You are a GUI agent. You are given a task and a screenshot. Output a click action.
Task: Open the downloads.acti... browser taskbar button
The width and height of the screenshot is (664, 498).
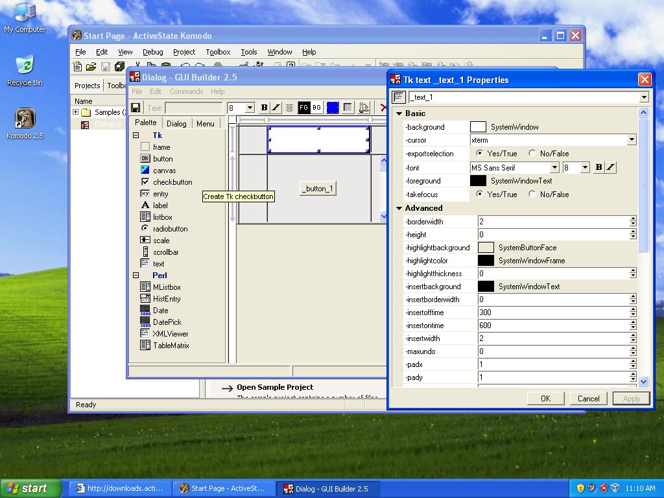click(x=120, y=488)
